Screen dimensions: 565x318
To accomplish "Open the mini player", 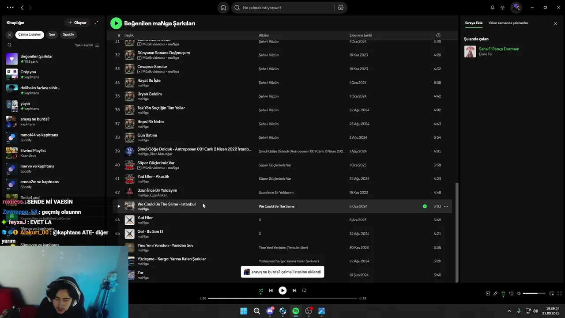I will click(x=552, y=293).
